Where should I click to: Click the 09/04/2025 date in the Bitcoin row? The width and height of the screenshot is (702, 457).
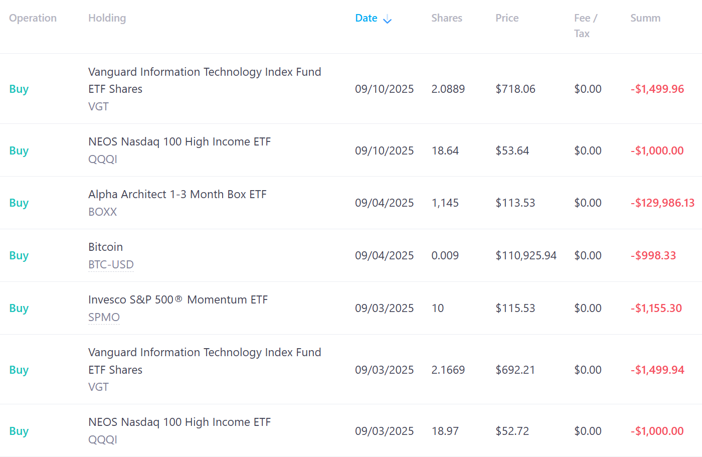pos(384,255)
